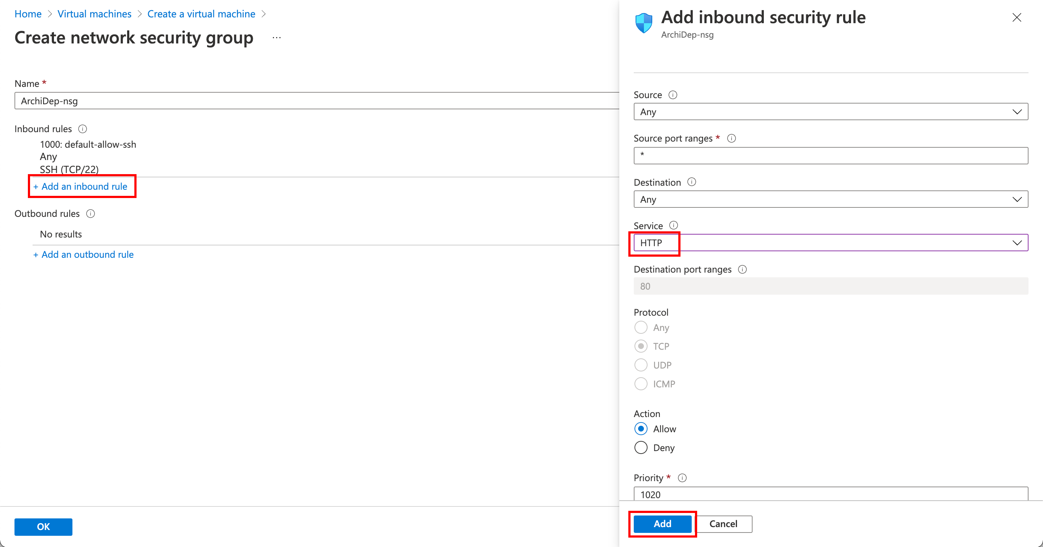This screenshot has height=547, width=1043.
Task: Click the Add button
Action: 662,524
